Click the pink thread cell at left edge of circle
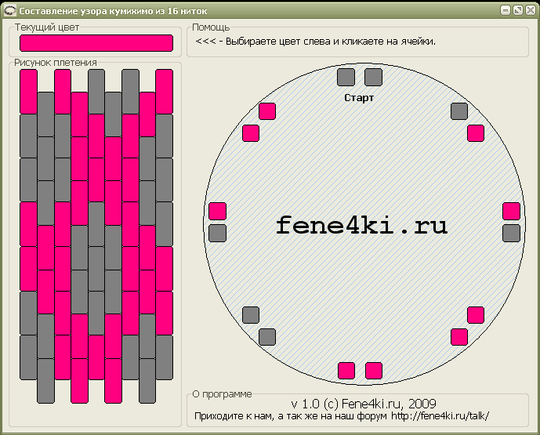Viewport: 540px width, 435px height. (217, 211)
